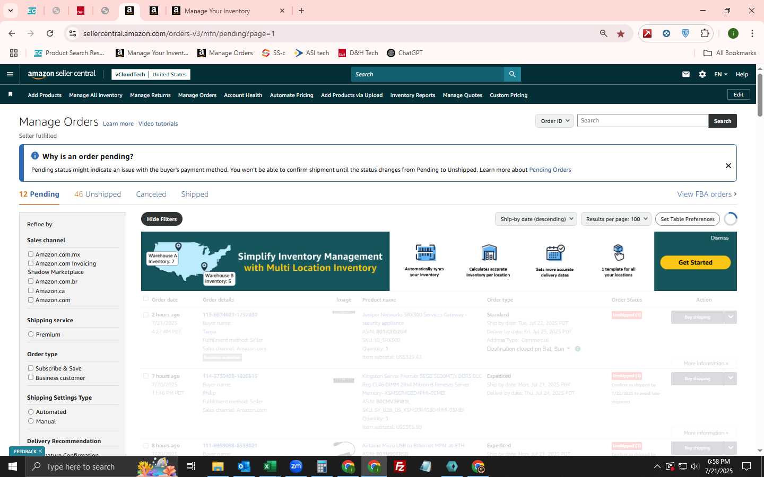Open the Chrome apps grid icon
This screenshot has width=764, height=477.
click(x=14, y=53)
